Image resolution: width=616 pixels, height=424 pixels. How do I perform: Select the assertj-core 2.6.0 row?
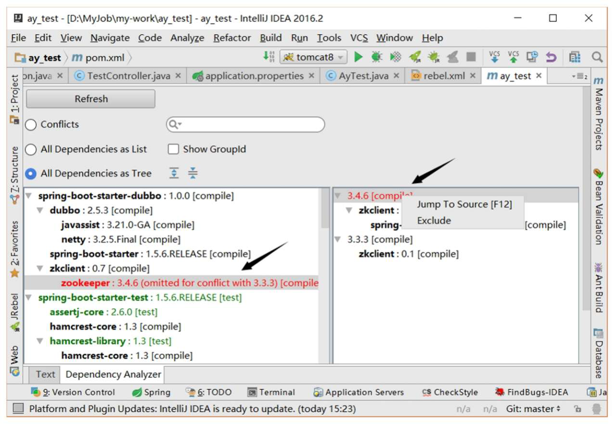pos(103,312)
